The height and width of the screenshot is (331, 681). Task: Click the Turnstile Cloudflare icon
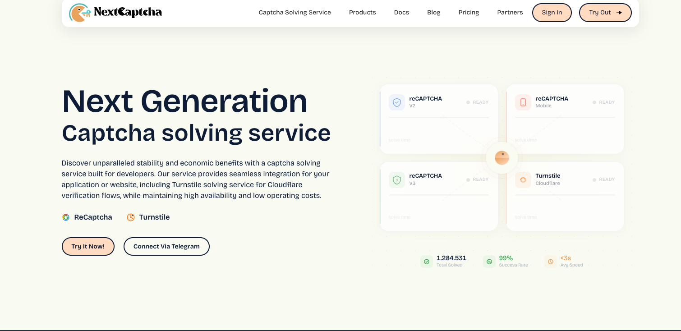(523, 179)
